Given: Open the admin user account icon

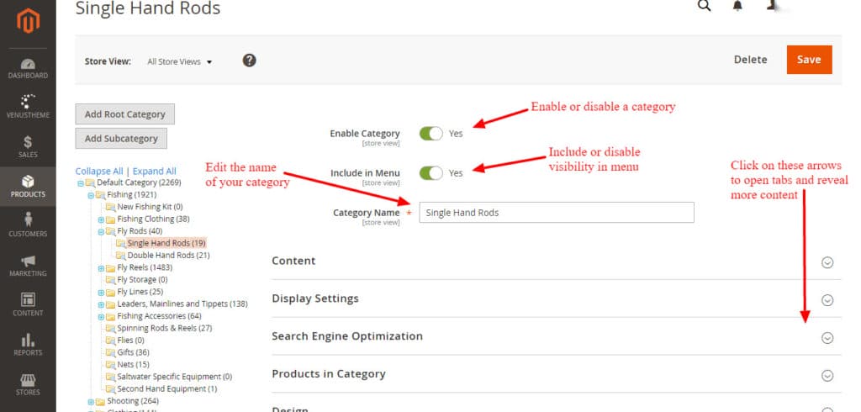Looking at the screenshot, I should [x=774, y=6].
